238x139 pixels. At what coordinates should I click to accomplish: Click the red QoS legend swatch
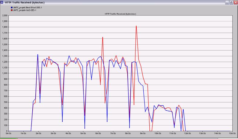[x=11, y=10]
